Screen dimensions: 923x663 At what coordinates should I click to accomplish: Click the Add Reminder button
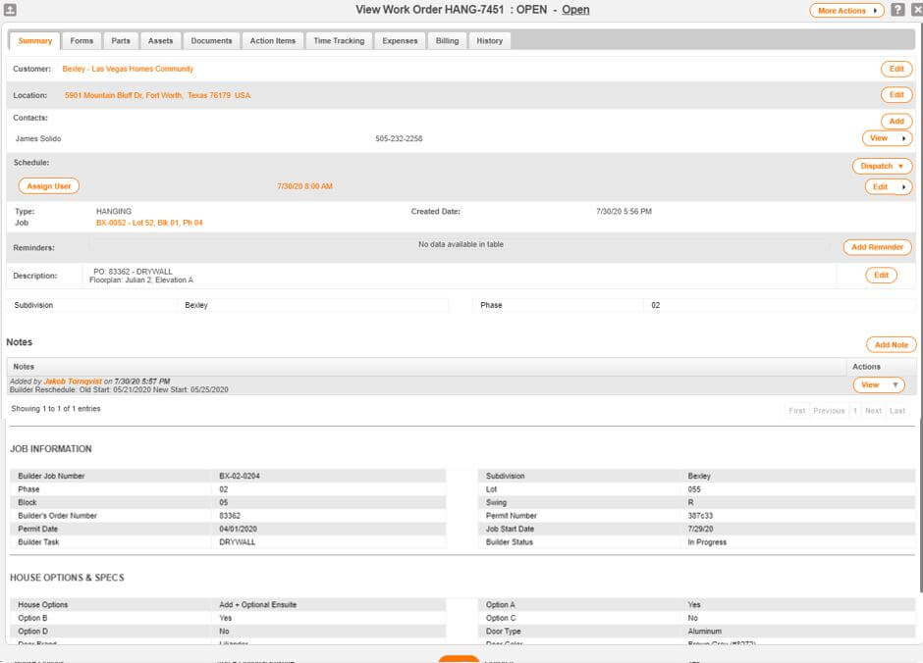[877, 247]
